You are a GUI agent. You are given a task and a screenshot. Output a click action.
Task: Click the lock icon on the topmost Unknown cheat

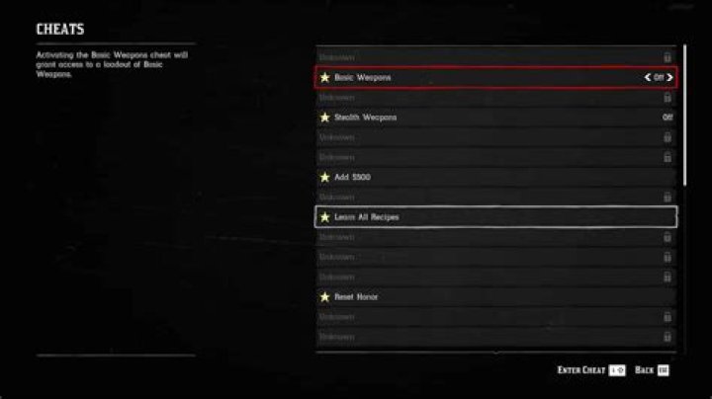pyautogui.click(x=667, y=57)
